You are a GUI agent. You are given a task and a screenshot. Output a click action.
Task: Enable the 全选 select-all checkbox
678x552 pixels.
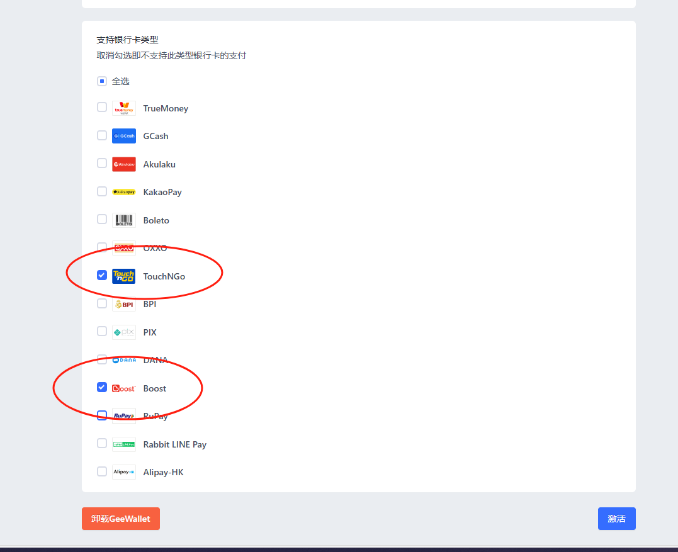tap(101, 81)
